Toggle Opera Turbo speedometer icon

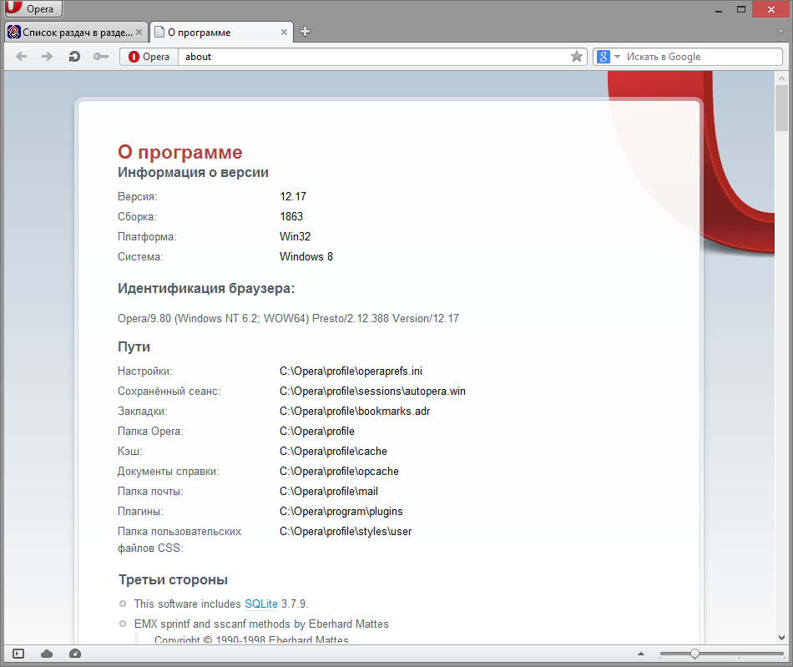pos(75,654)
